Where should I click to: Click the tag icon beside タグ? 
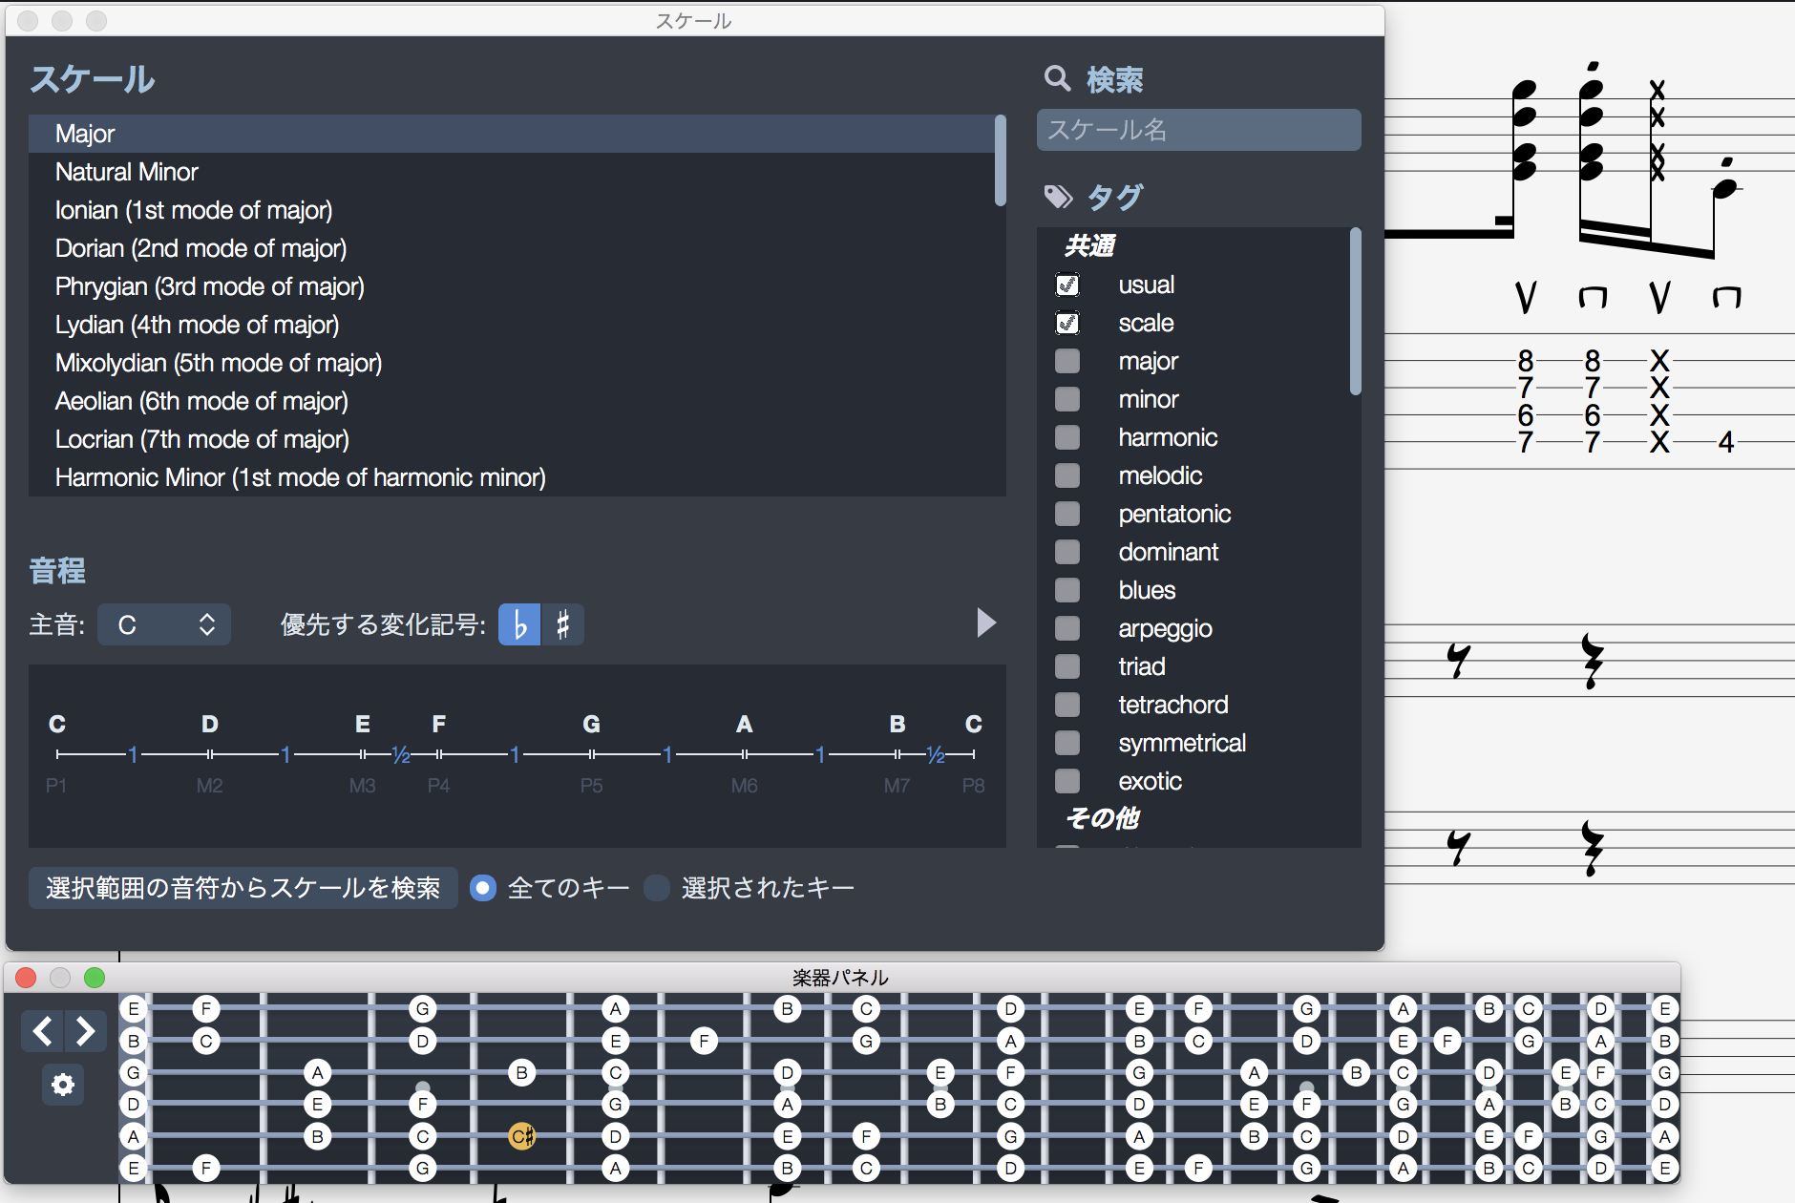(1058, 198)
